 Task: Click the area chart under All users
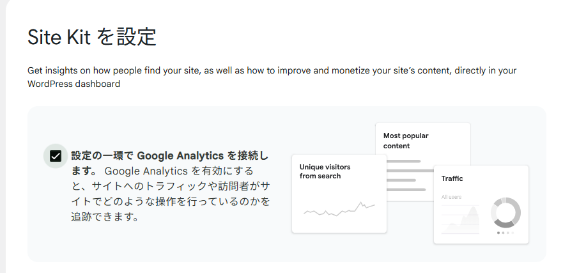pyautogui.click(x=460, y=220)
